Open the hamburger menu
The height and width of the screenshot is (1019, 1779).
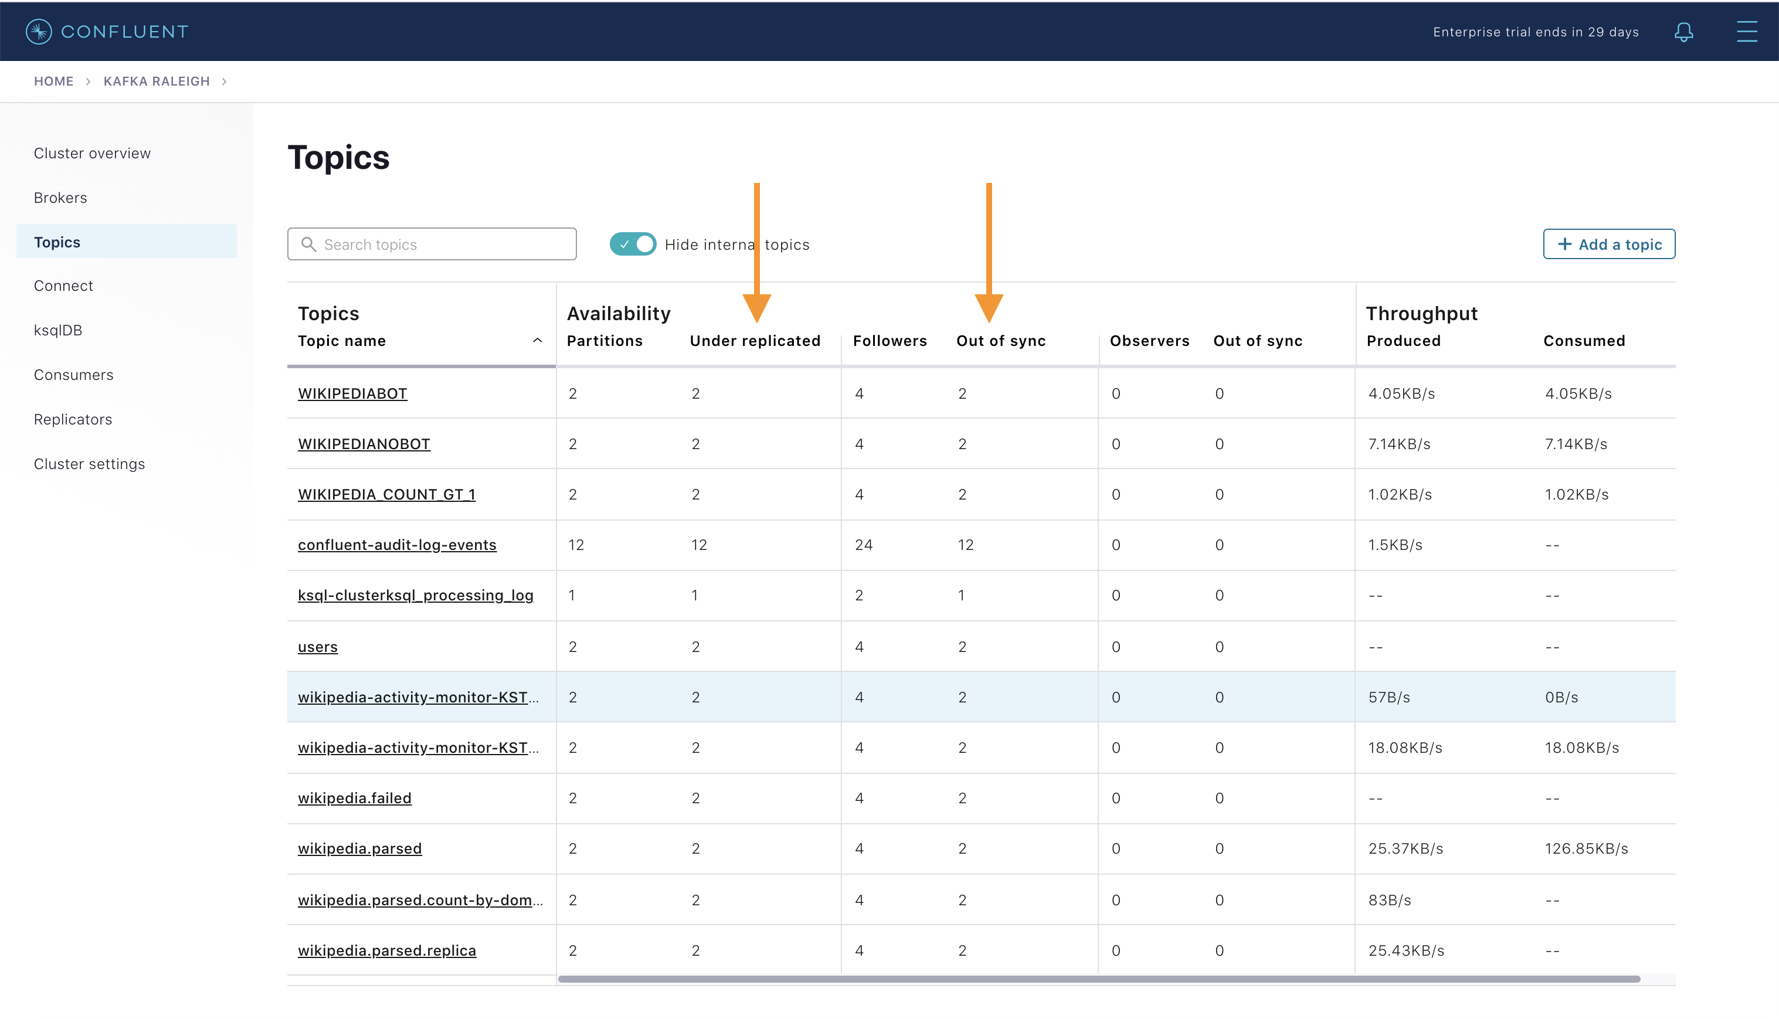pyautogui.click(x=1747, y=32)
